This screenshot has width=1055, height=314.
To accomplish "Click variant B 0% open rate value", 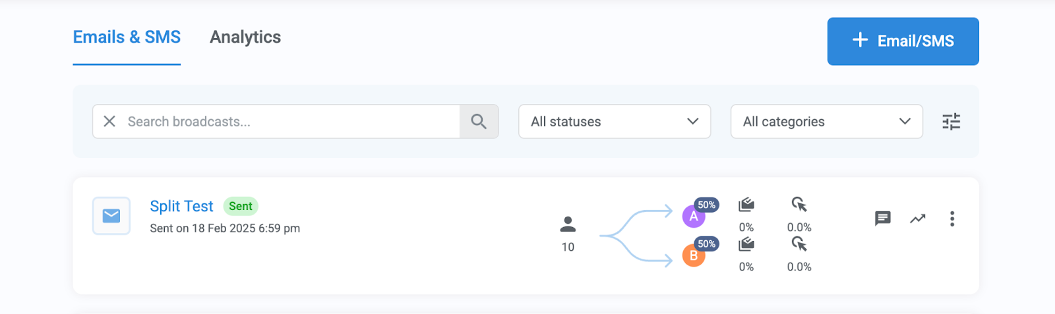I will tap(746, 267).
